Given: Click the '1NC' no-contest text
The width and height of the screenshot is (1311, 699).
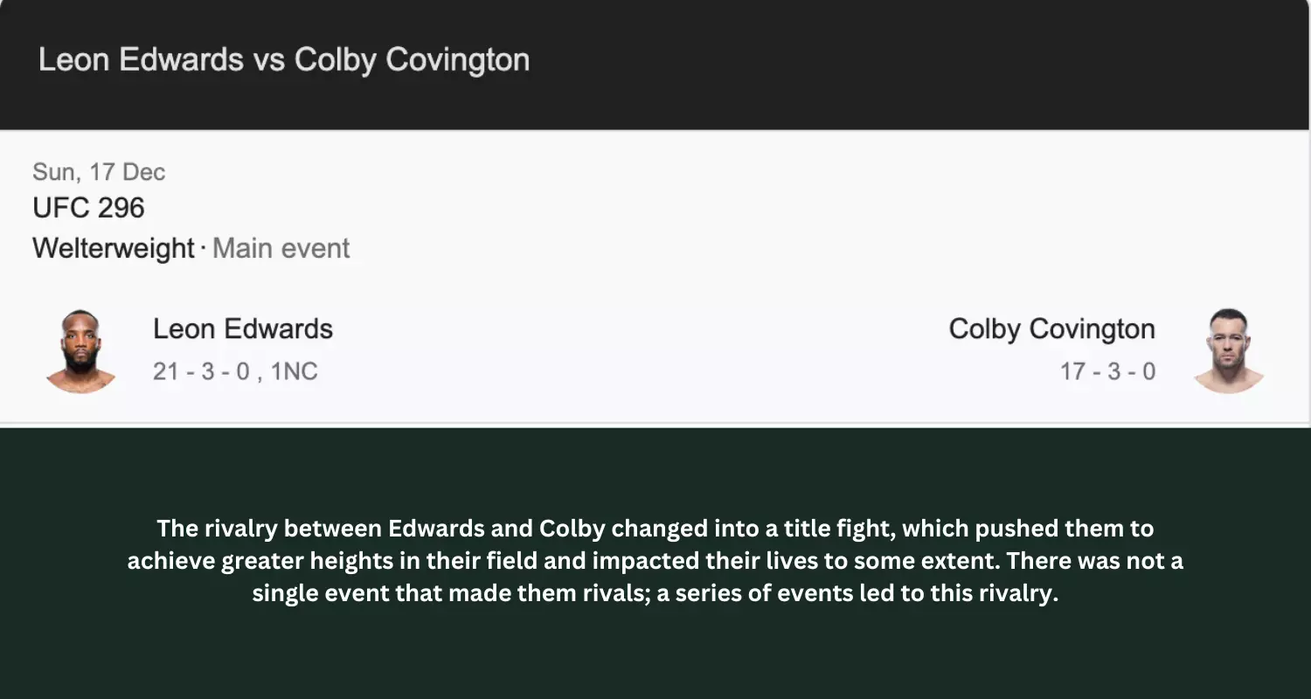Looking at the screenshot, I should pyautogui.click(x=294, y=371).
